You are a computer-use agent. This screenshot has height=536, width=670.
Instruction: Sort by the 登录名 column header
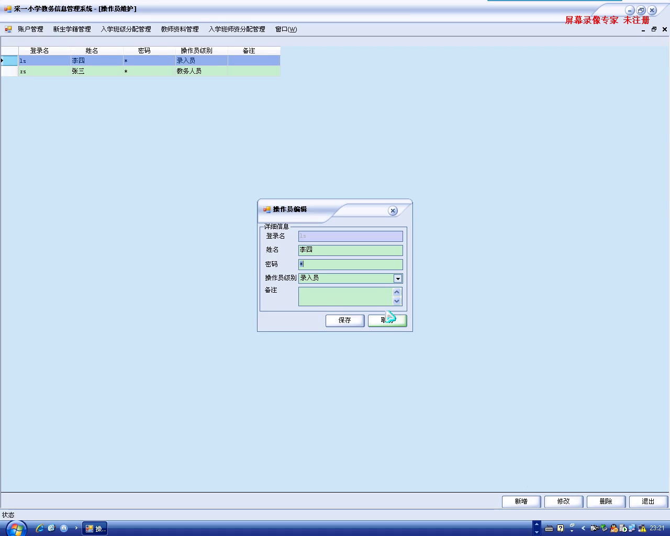click(44, 51)
